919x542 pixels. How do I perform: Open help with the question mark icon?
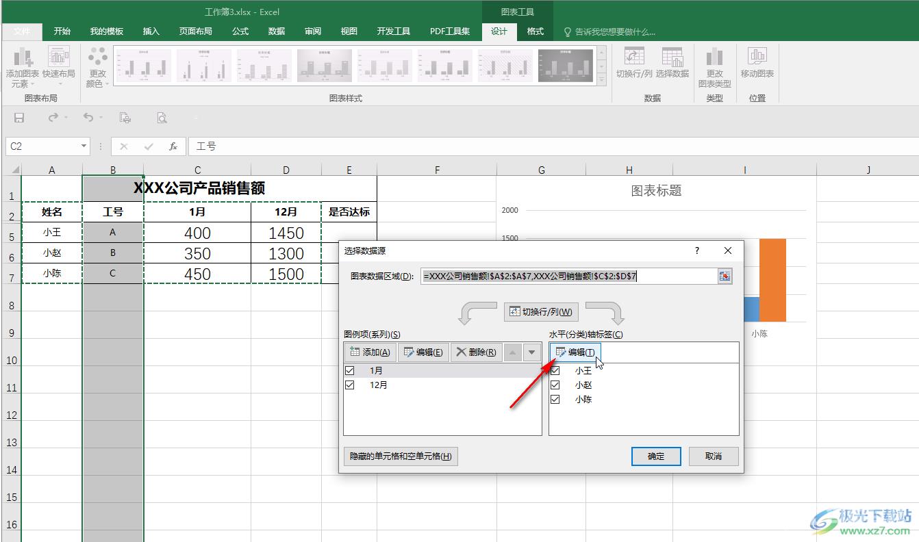tap(697, 251)
